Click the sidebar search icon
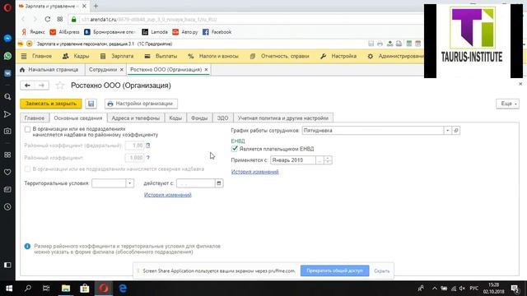The height and width of the screenshot is (296, 527). [x=7, y=97]
